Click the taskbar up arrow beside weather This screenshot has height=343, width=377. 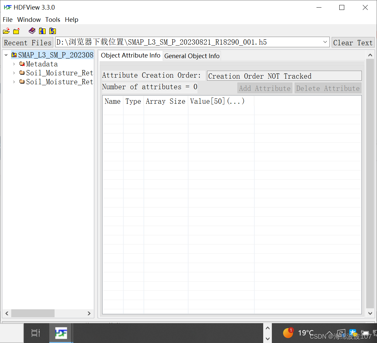[268, 328]
